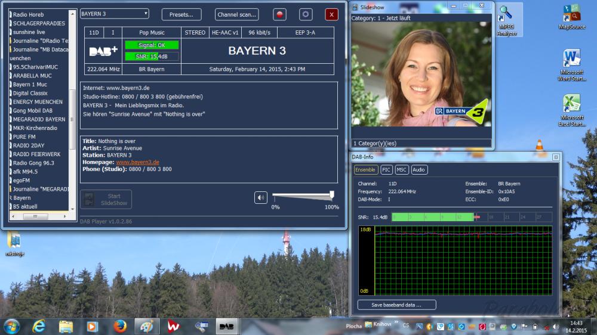Select RADIO FEIERWERK station

tap(36, 154)
